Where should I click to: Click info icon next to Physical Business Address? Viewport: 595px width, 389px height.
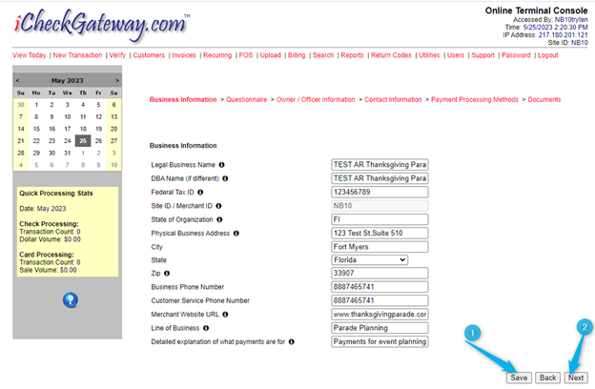[236, 233]
